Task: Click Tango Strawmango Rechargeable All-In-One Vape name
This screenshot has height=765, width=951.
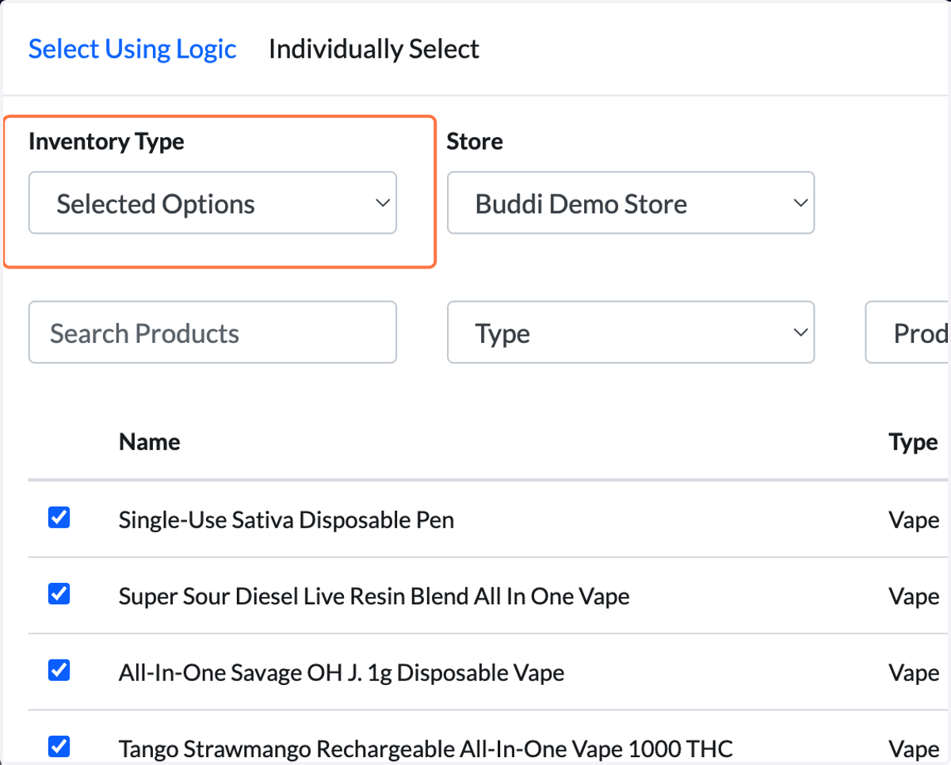Action: [x=426, y=748]
